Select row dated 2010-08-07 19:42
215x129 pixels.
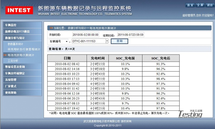click(113, 108)
